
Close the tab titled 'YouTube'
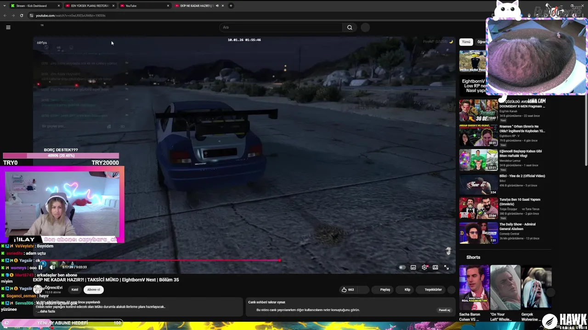168,6
